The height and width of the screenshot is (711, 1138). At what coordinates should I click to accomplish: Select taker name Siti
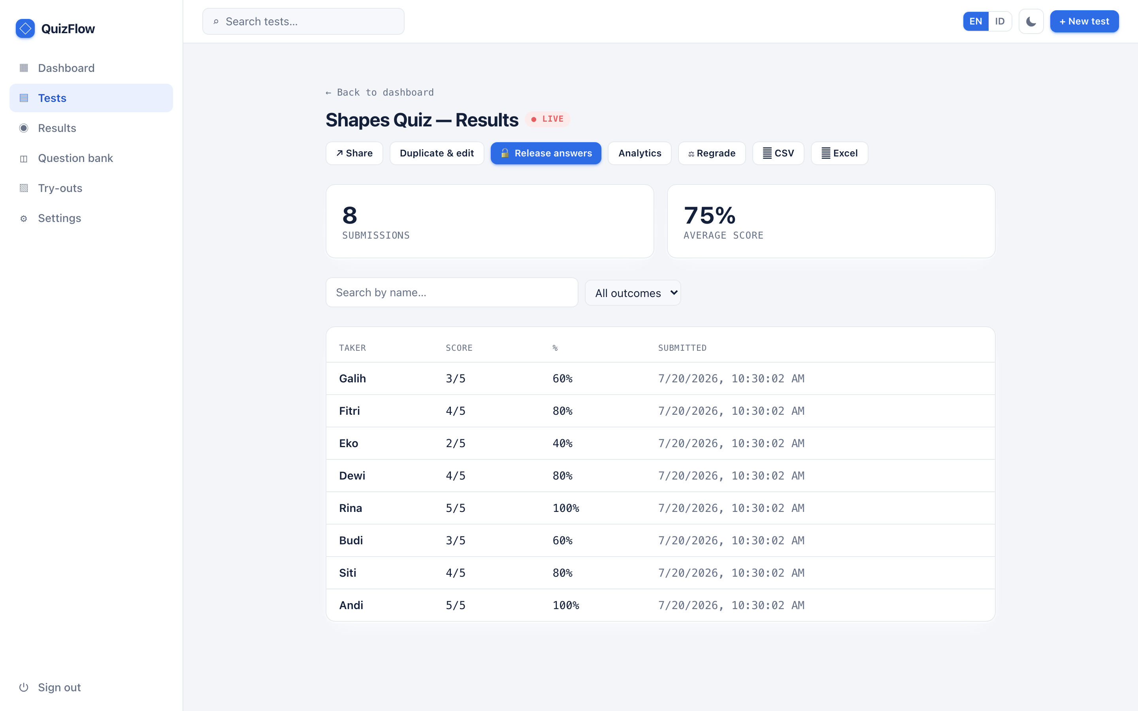point(347,573)
